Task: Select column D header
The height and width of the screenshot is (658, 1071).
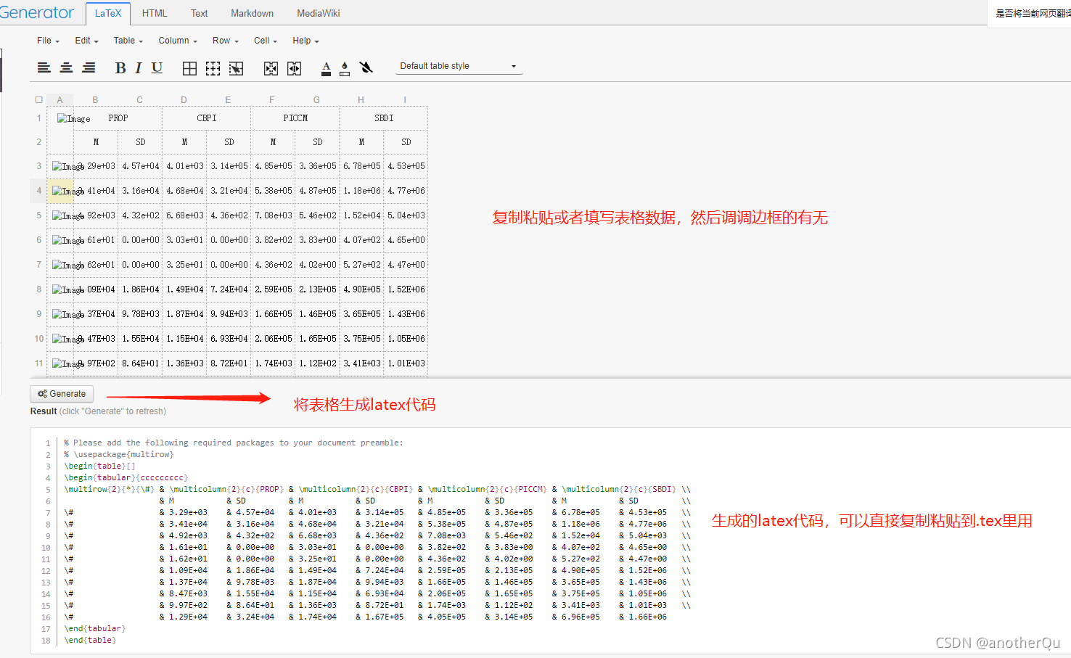Action: (184, 99)
